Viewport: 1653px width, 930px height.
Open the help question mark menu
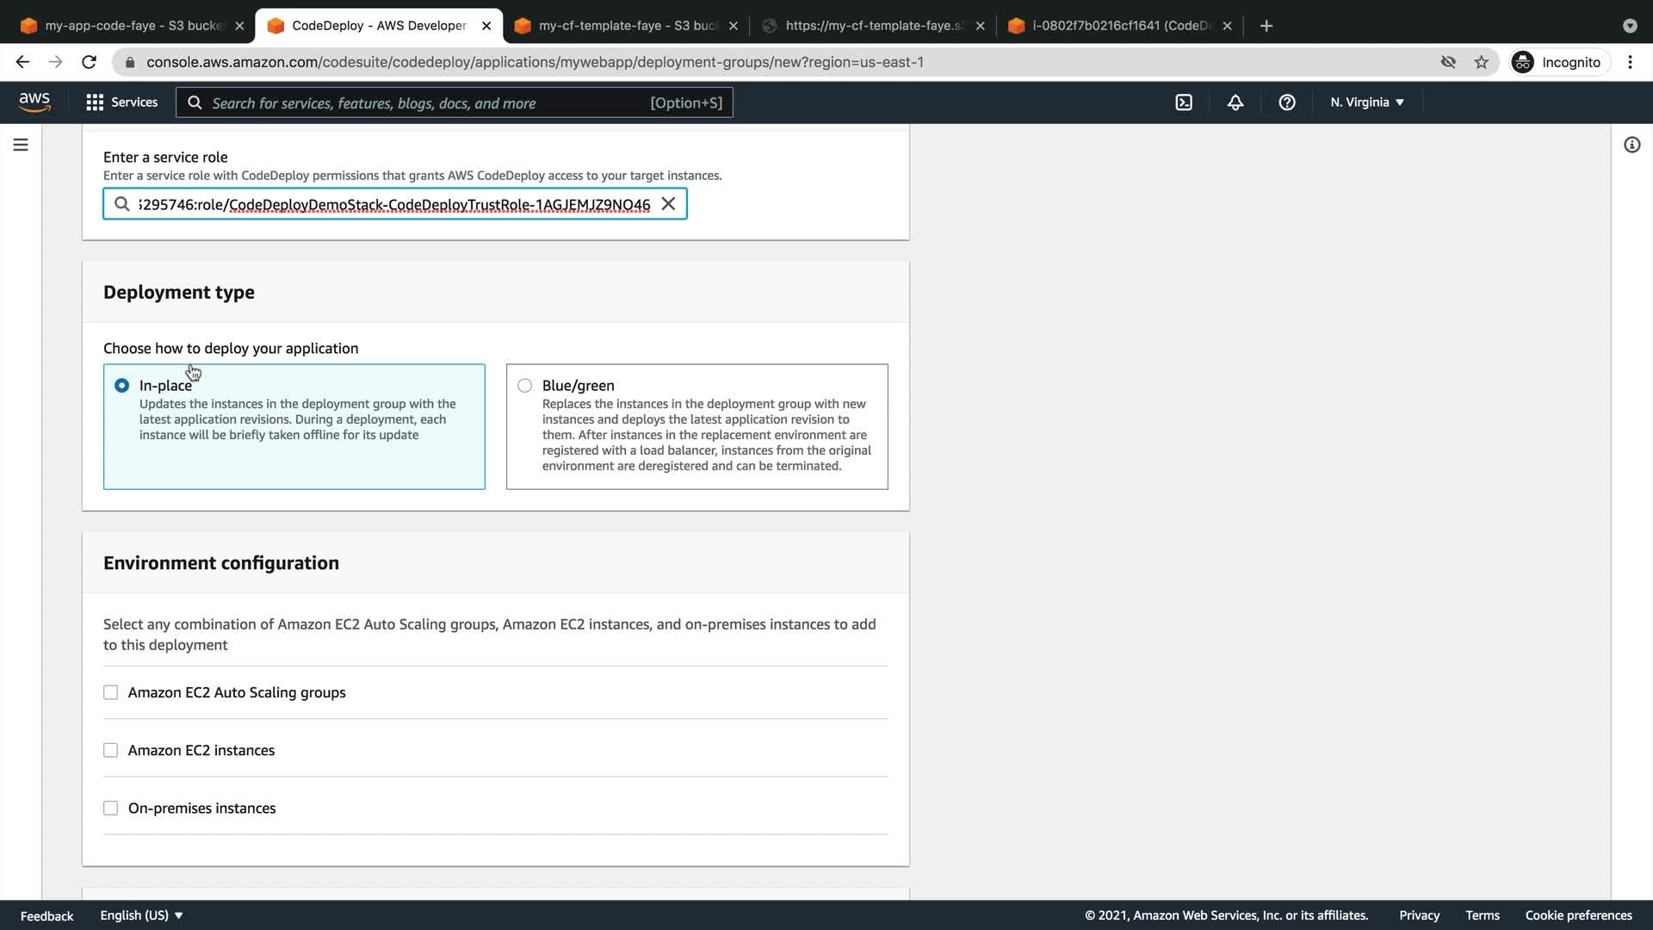coord(1287,102)
